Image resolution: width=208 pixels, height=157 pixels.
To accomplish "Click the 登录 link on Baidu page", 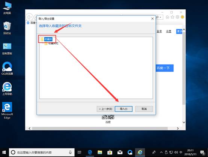I will point(159,31).
